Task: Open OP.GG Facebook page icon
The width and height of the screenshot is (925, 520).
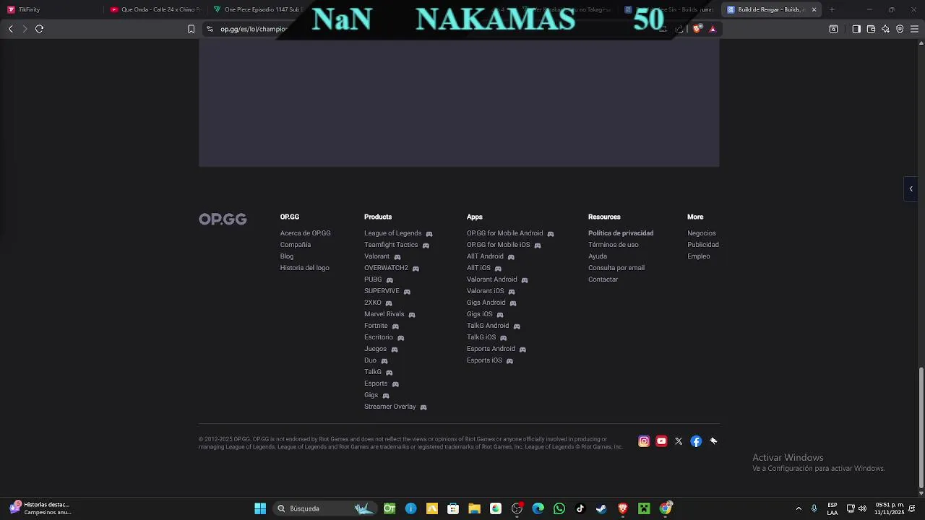Action: (696, 441)
